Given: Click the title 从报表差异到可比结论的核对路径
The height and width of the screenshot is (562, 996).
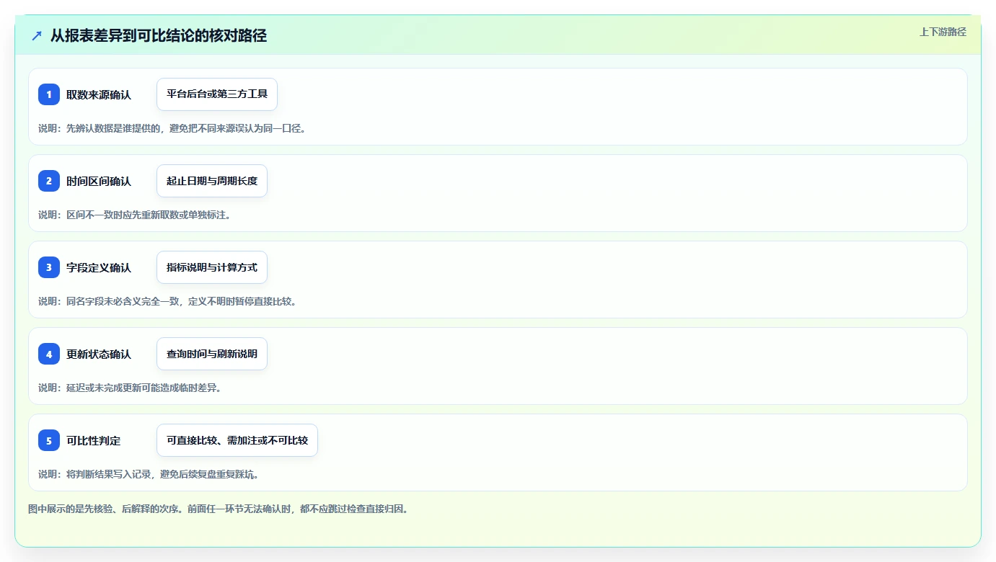Looking at the screenshot, I should click(159, 35).
